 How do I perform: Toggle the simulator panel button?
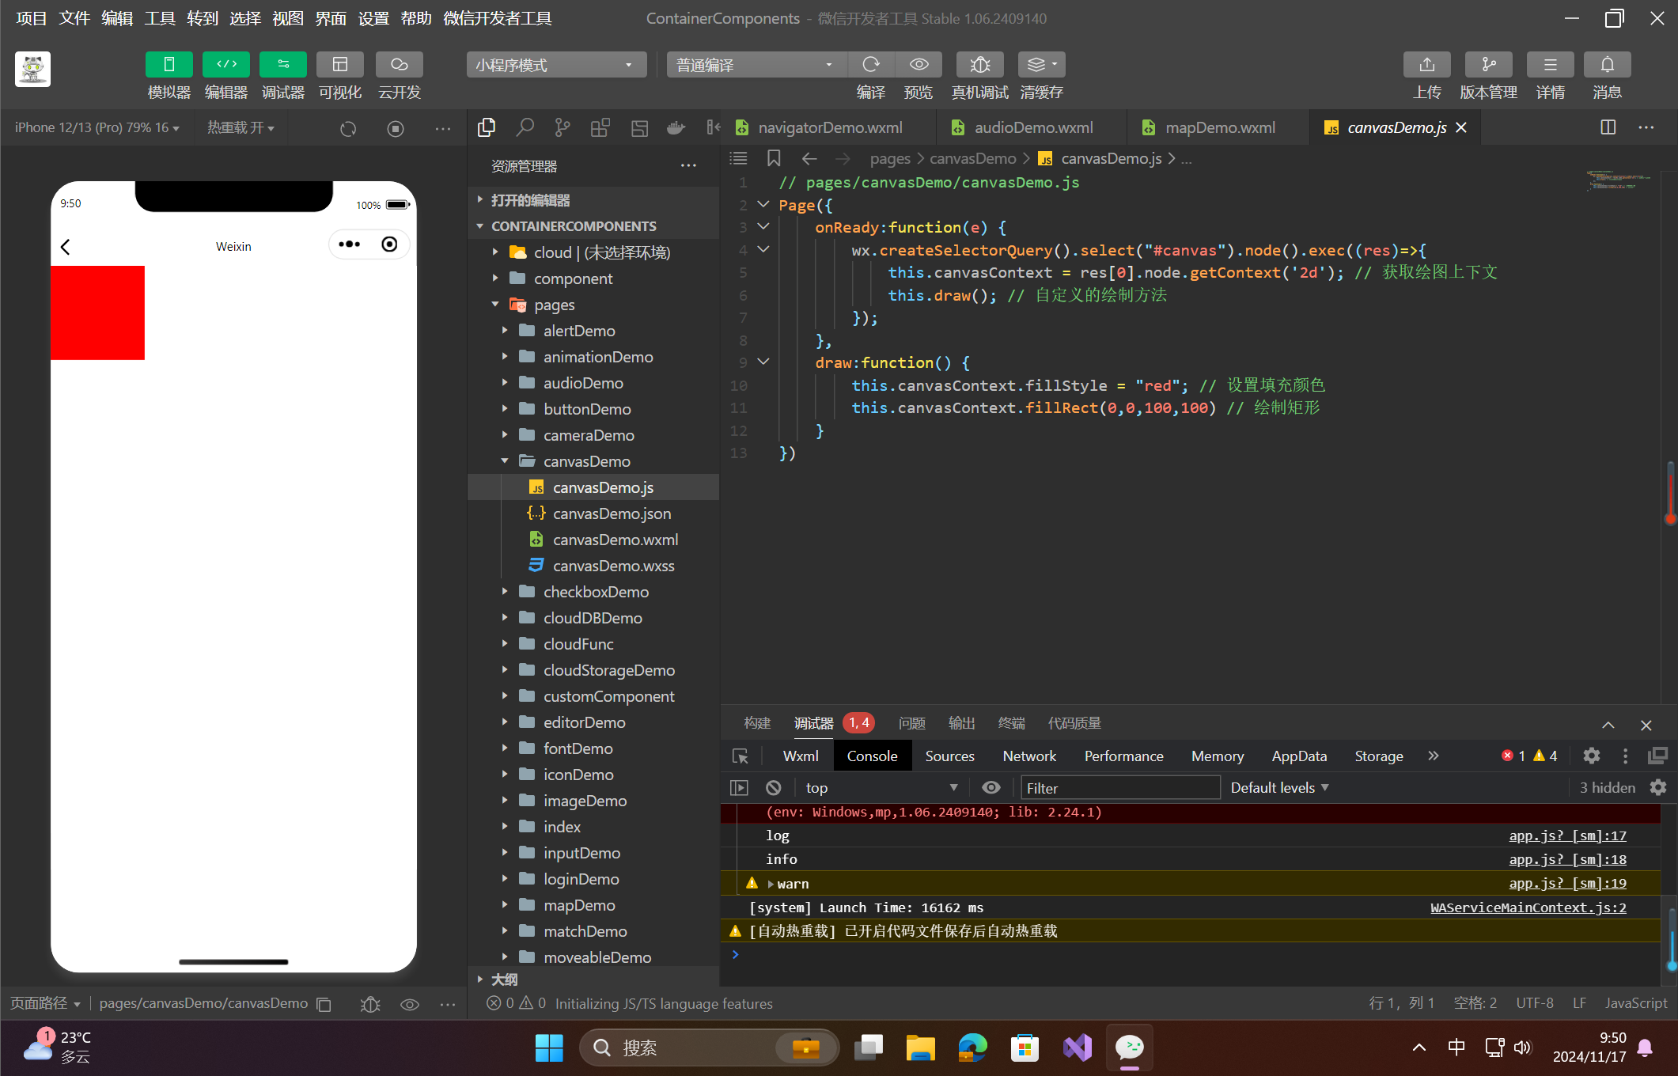pos(169,65)
